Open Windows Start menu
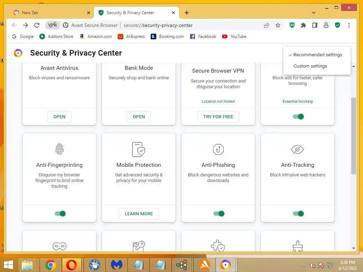The image size is (363, 272). click(x=9, y=265)
